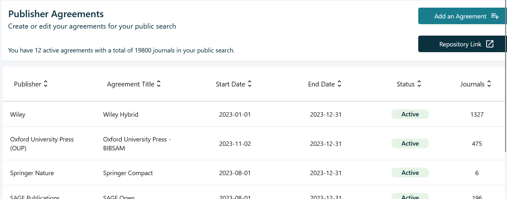
Task: Click end date in Oxford University Press row
Action: (326, 144)
